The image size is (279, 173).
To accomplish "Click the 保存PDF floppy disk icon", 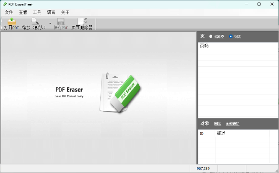I will [61, 22].
